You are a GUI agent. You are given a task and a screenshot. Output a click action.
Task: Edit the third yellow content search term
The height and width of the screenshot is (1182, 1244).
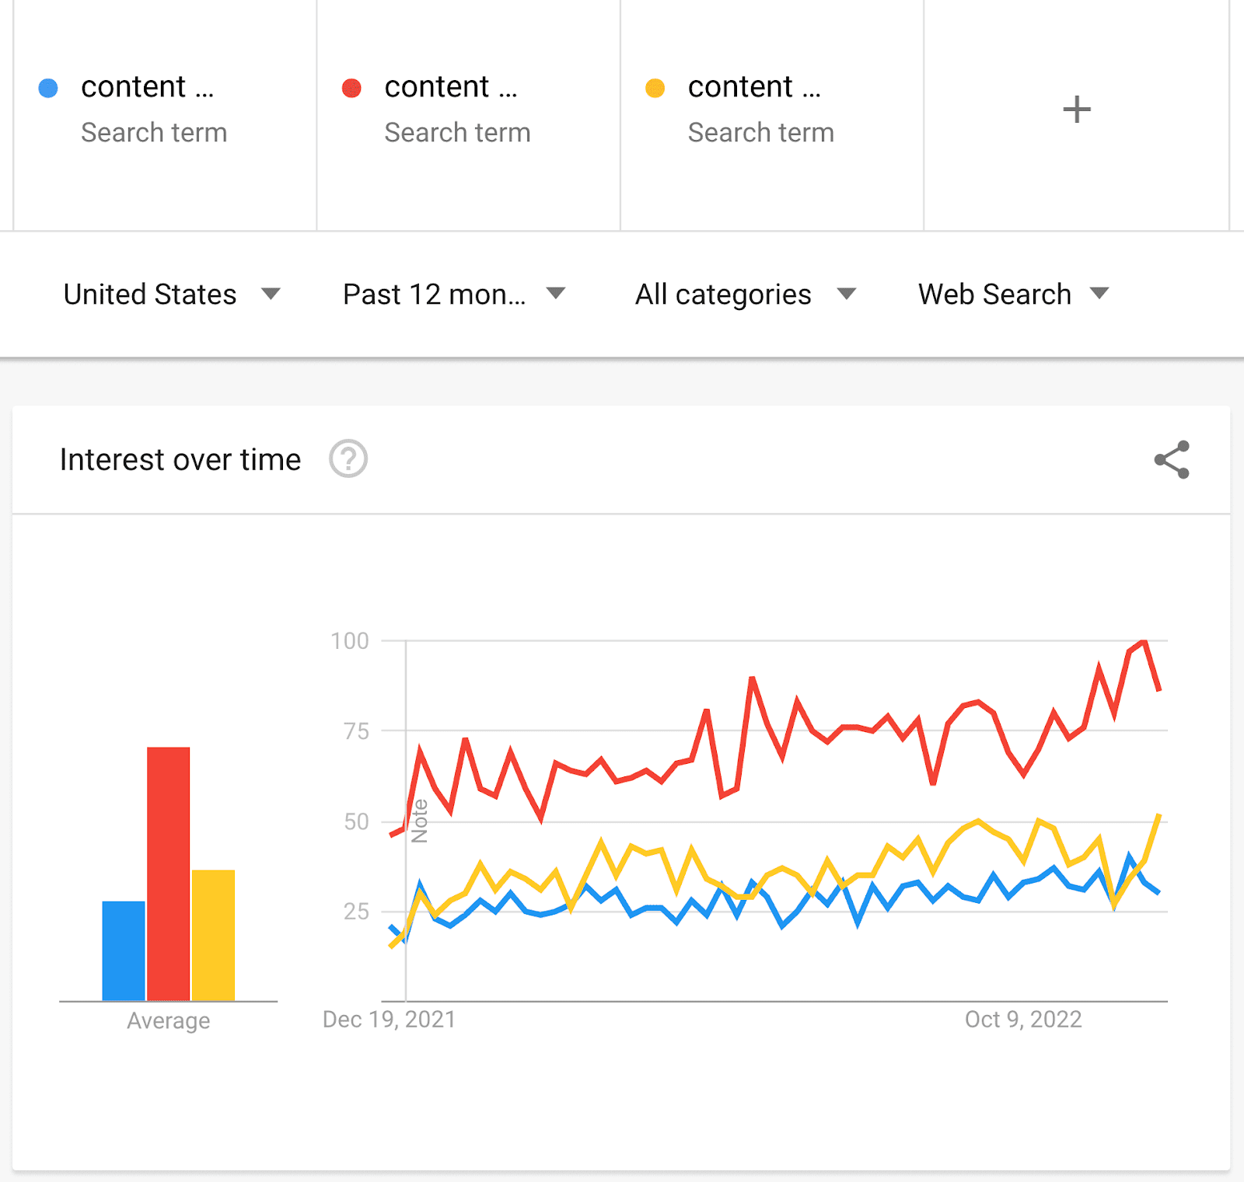click(754, 86)
